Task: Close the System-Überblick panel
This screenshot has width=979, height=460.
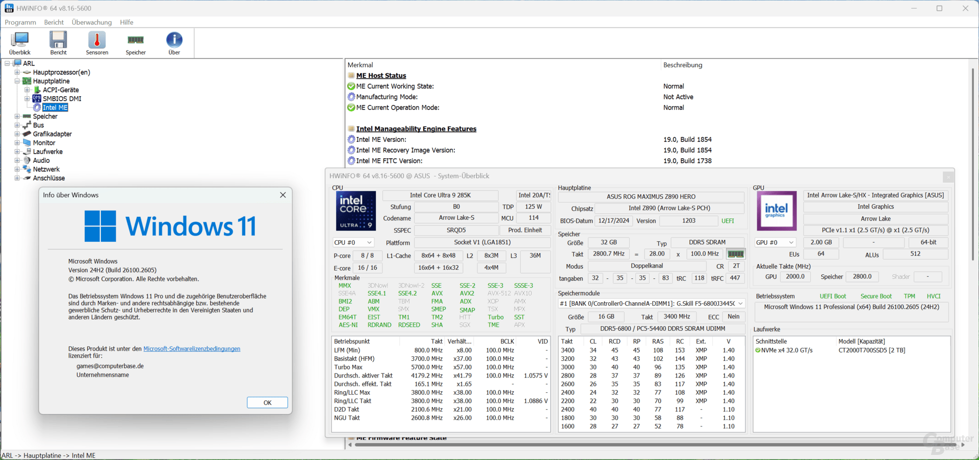Action: [948, 177]
